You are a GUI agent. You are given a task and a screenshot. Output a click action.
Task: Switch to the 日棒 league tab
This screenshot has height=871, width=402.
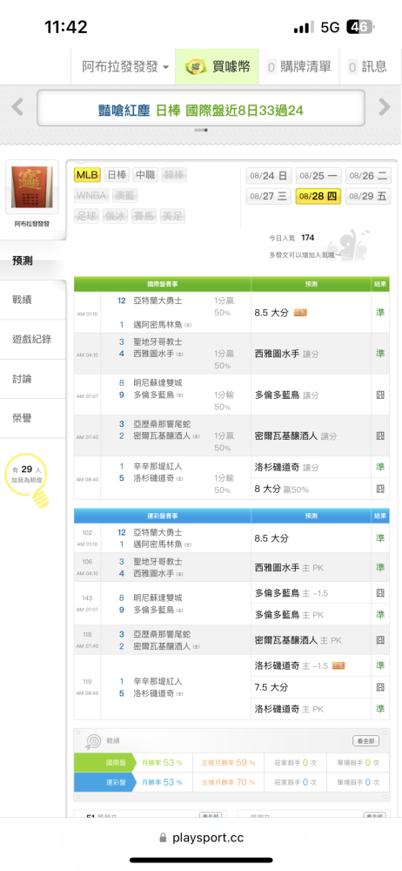point(117,175)
